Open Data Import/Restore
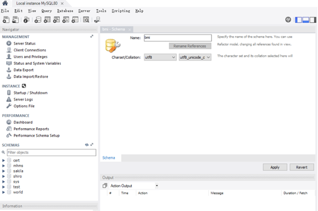Viewport: 318px width, 211px height. coord(31,77)
